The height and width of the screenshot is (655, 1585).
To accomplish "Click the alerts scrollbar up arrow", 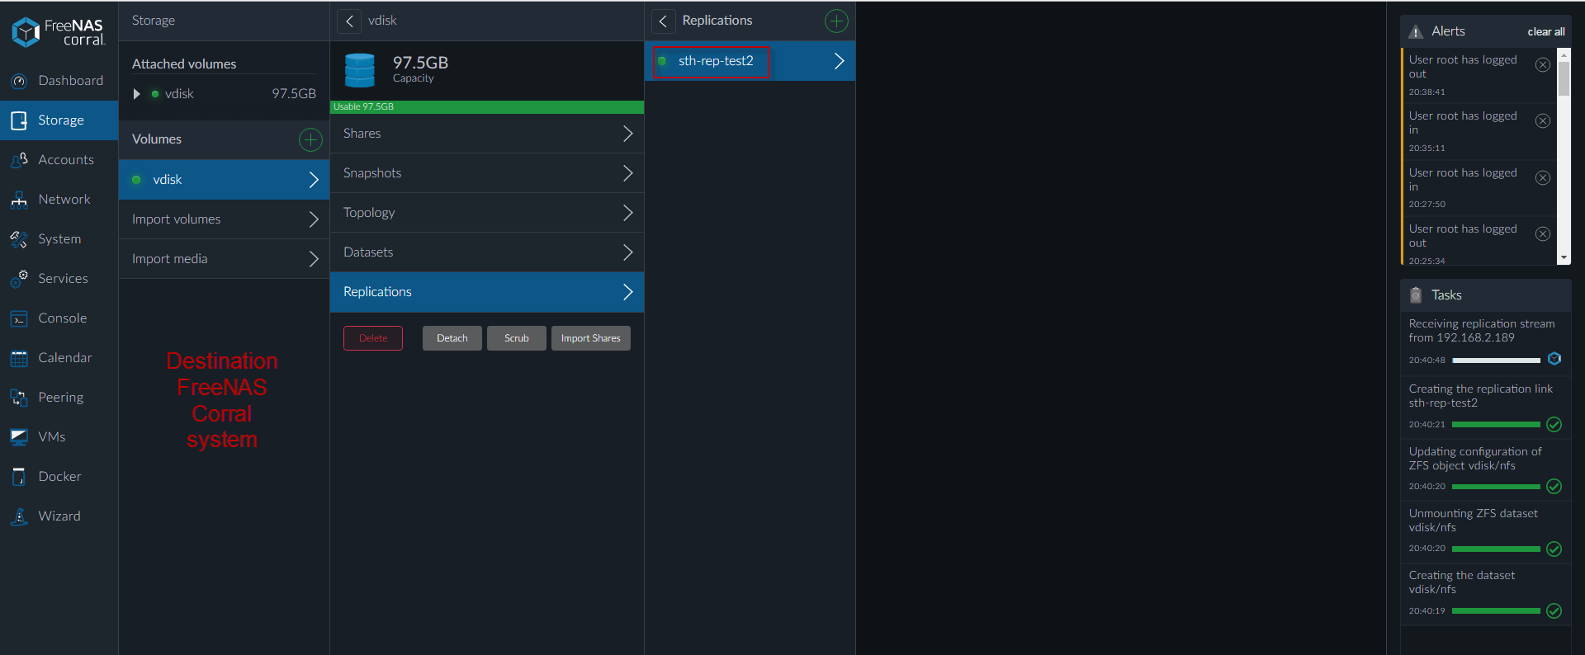I will (x=1564, y=54).
